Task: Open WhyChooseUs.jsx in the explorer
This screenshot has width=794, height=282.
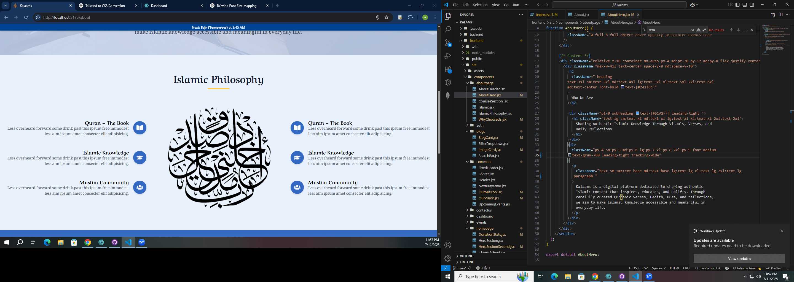Action: tap(493, 120)
